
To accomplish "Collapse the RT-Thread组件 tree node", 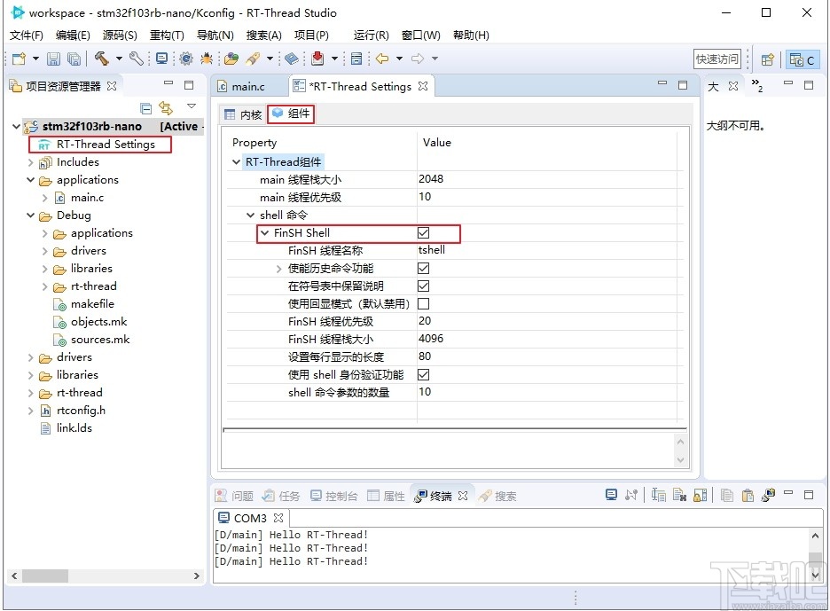I will pos(235,161).
